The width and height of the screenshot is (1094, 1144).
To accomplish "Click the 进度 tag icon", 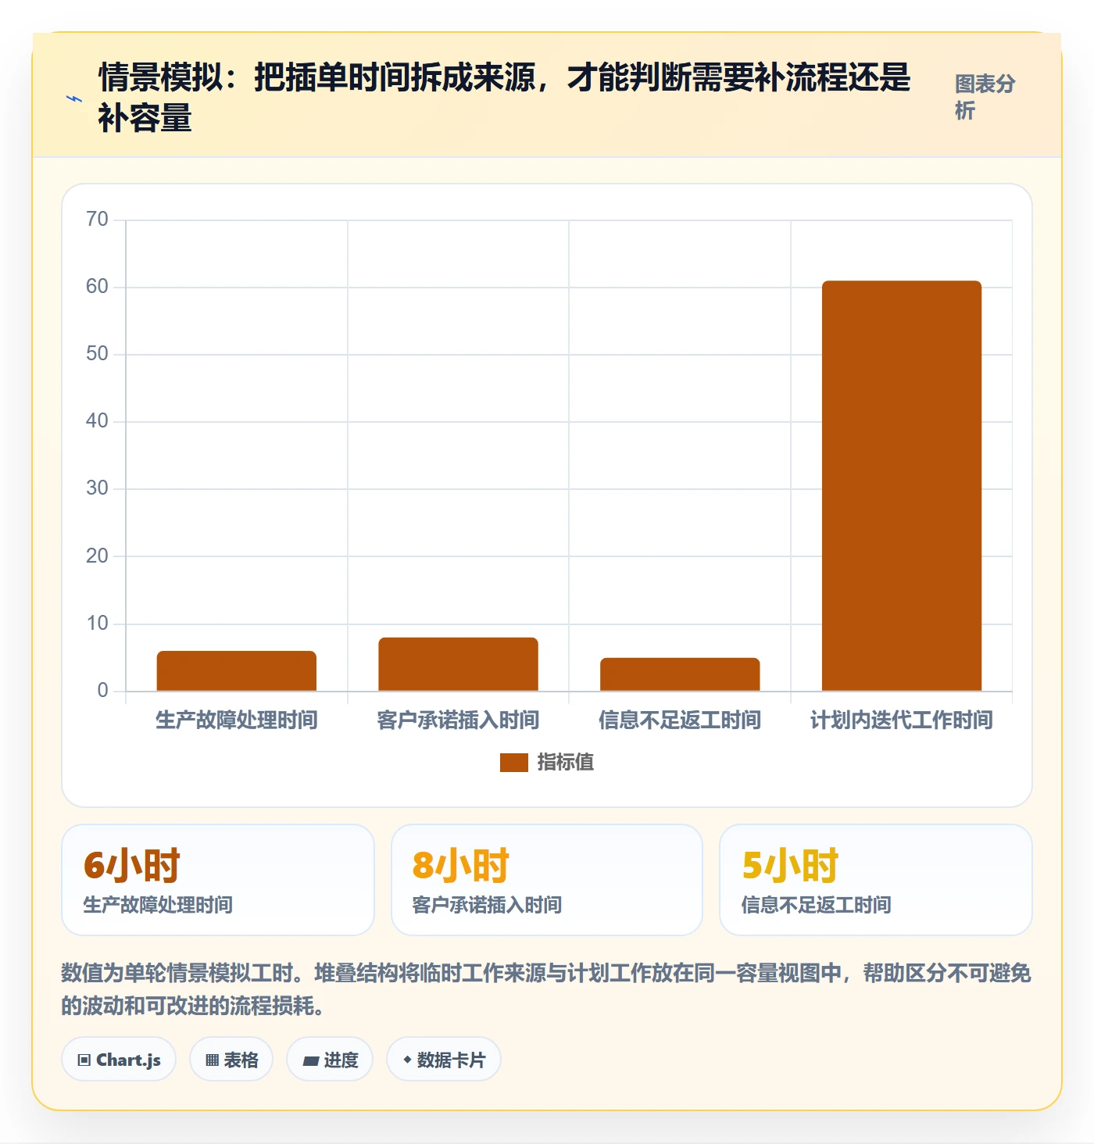I will point(311,1060).
